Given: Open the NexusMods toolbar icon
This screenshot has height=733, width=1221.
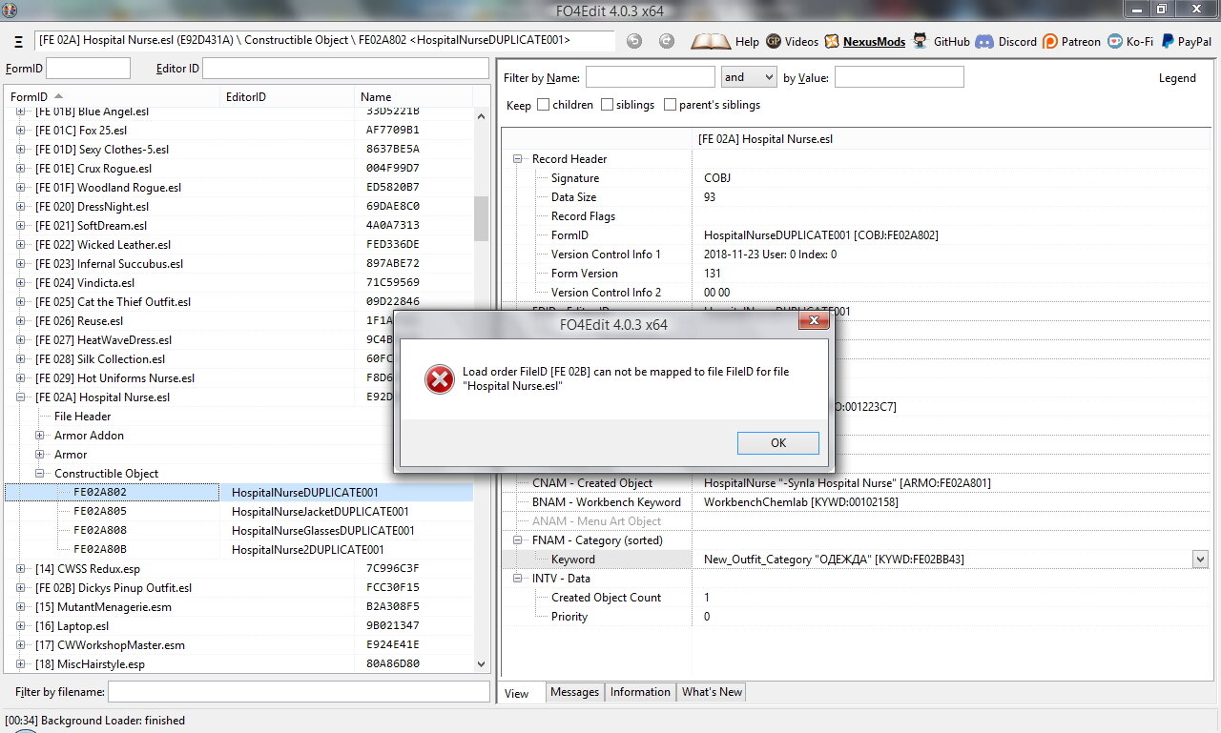Looking at the screenshot, I should (832, 41).
